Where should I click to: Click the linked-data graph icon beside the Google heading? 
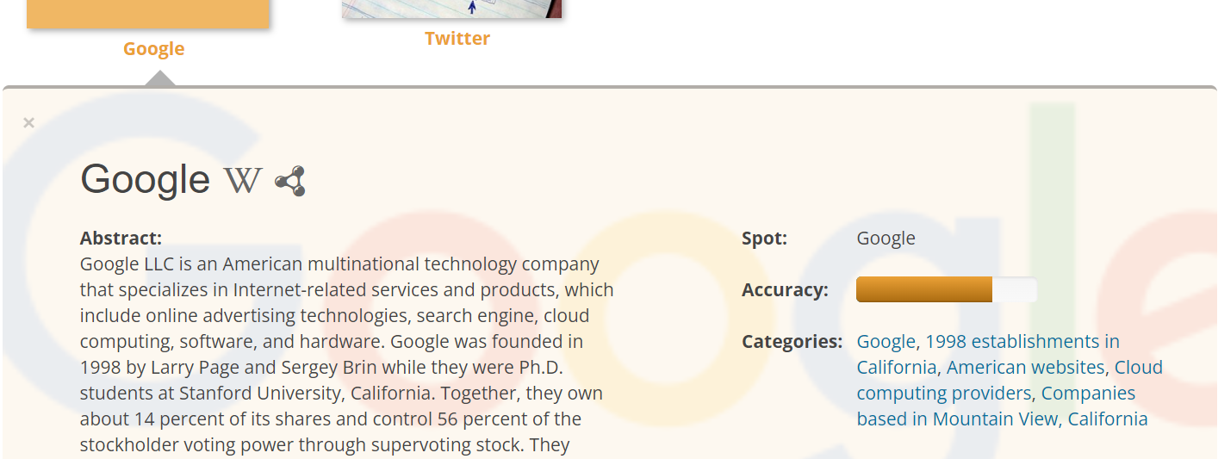(x=290, y=181)
